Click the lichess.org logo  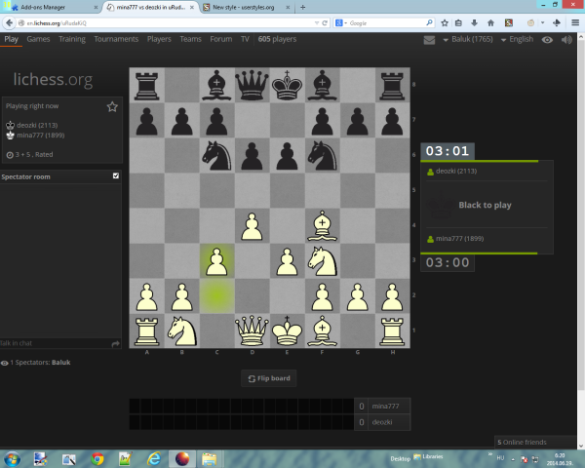[x=53, y=79]
